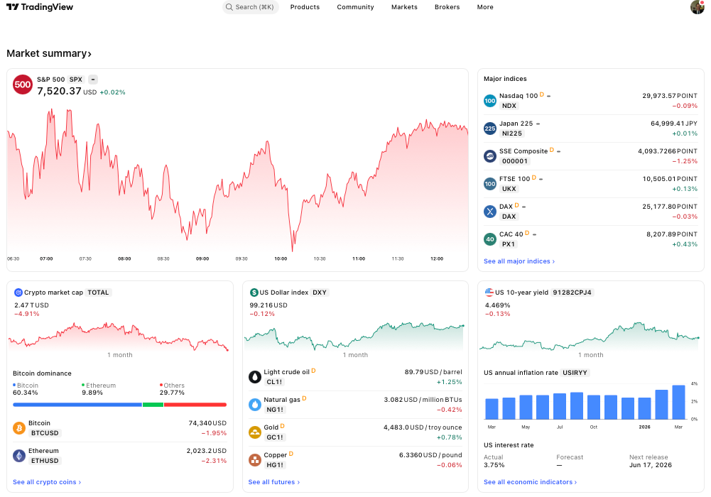
Task: Open the Markets menu
Action: tap(404, 7)
